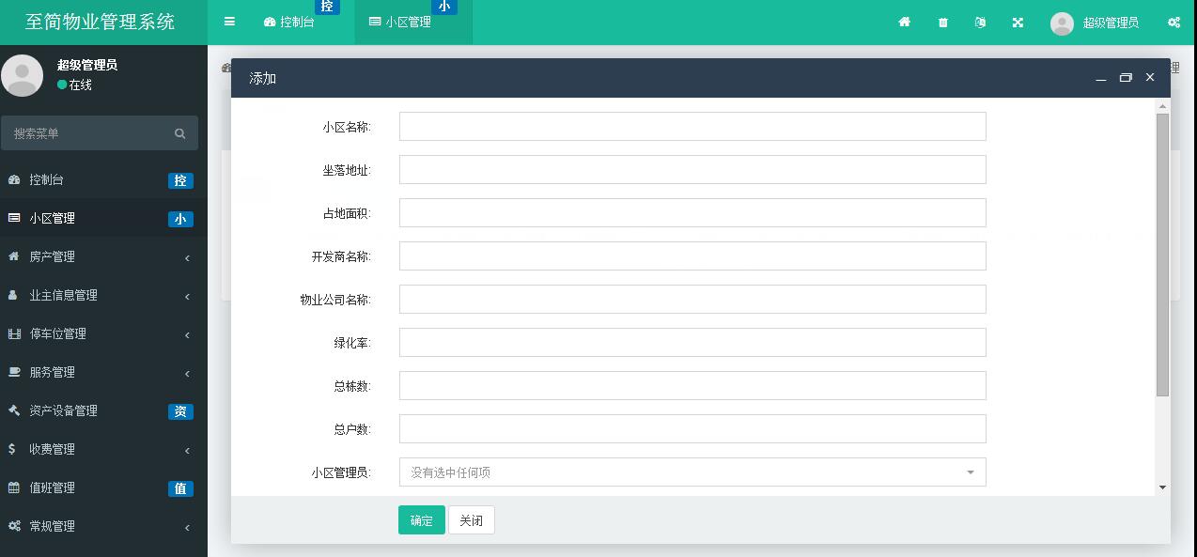Click the 确定 button in the dialog

tap(421, 519)
